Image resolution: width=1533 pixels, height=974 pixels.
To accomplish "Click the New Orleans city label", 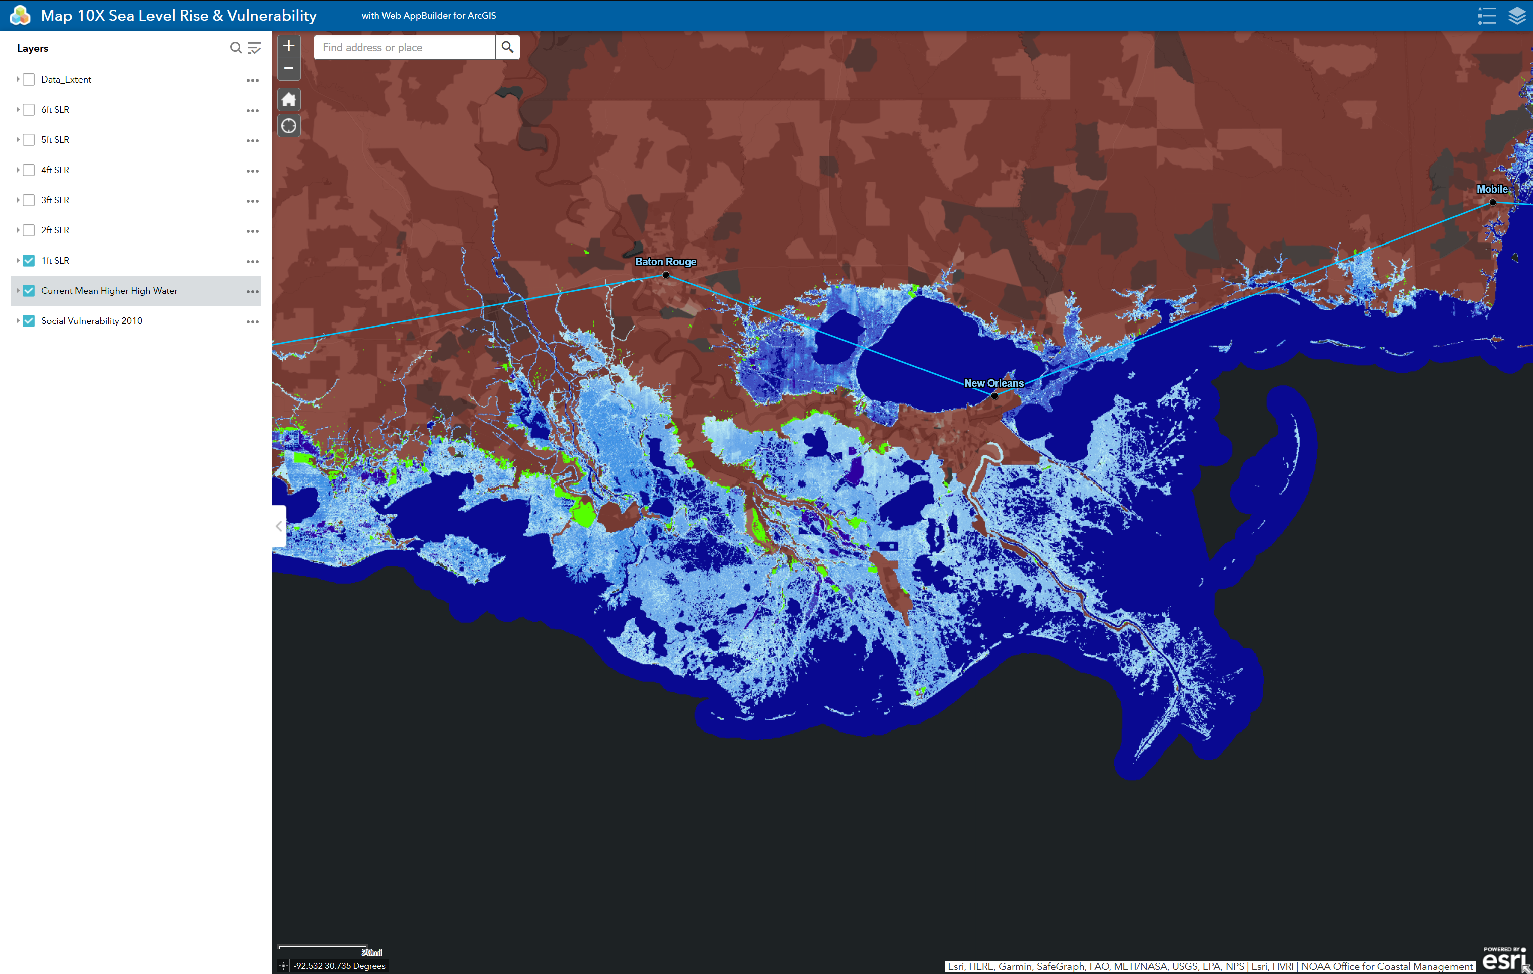I will click(x=994, y=383).
